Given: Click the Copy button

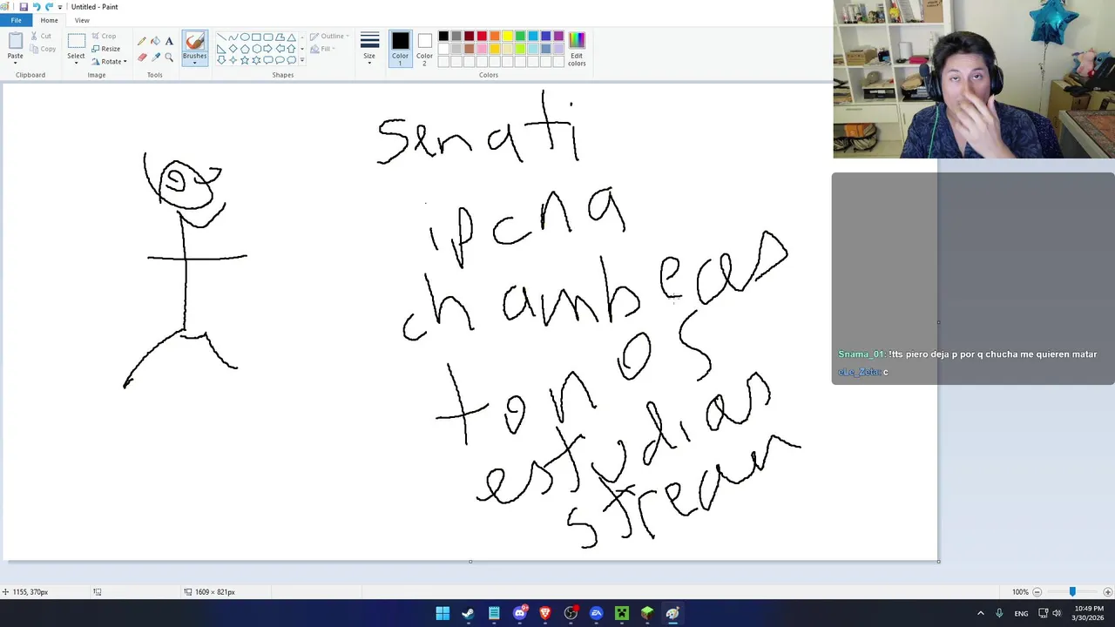Looking at the screenshot, I should [43, 49].
